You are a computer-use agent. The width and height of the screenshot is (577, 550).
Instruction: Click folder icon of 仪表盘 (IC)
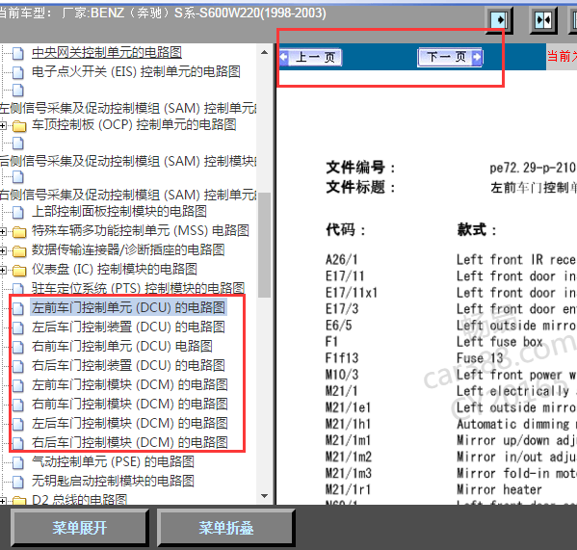coord(19,271)
